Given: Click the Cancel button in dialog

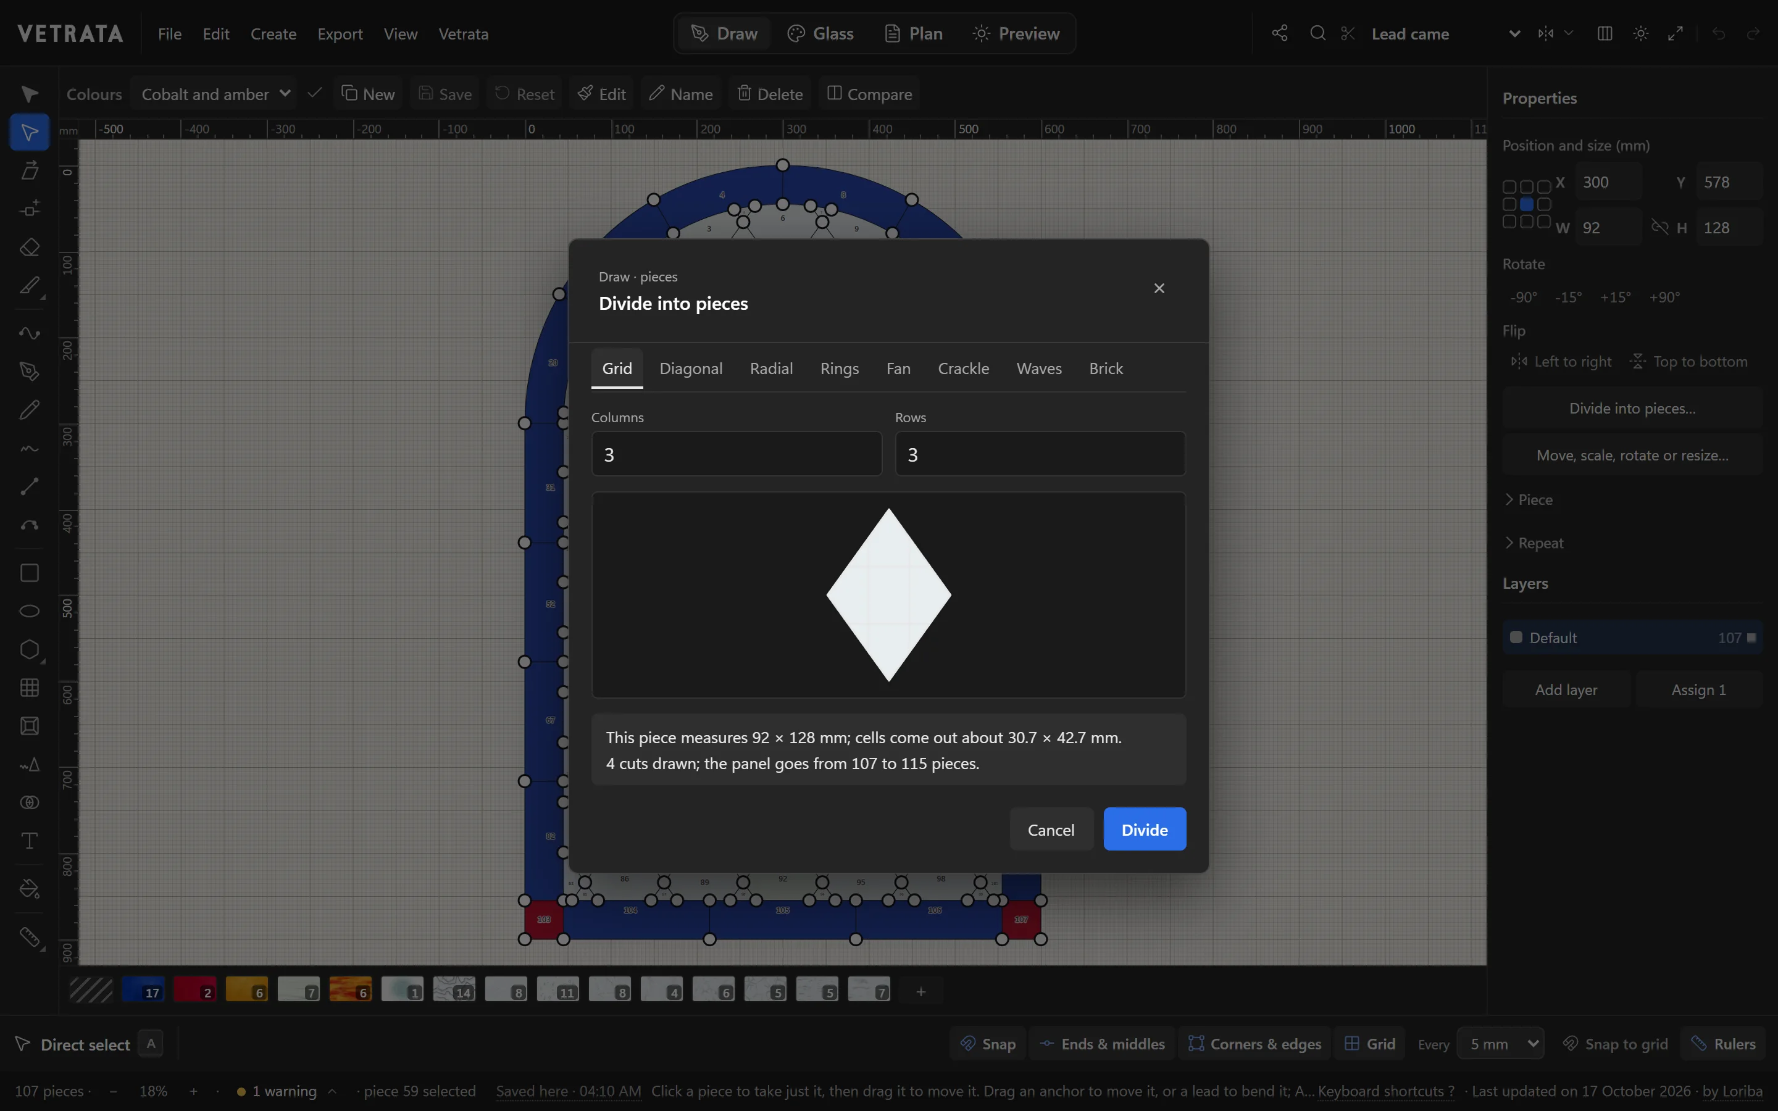Looking at the screenshot, I should 1051,830.
